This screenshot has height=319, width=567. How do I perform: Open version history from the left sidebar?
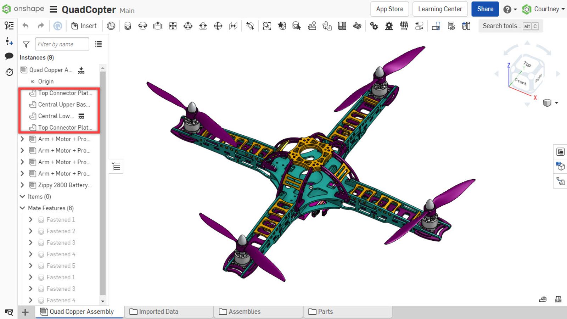coord(9,72)
